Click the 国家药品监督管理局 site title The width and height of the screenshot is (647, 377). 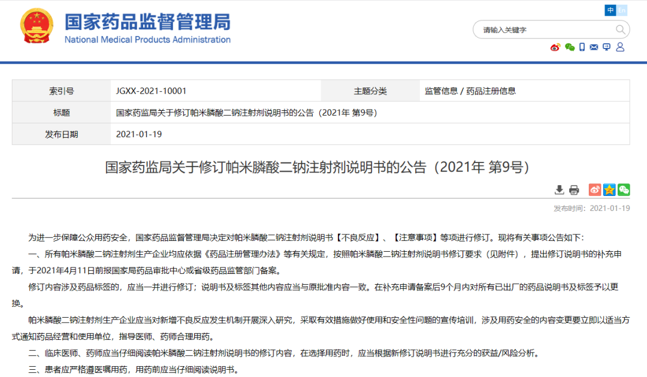point(147,22)
